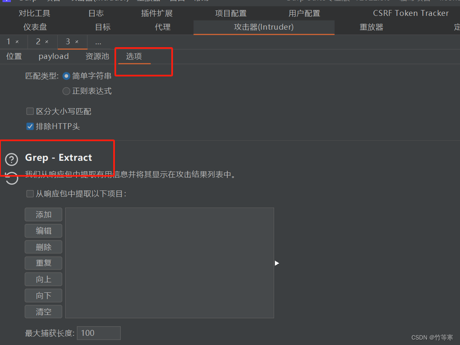The width and height of the screenshot is (460, 345).
Task: Go to the 位置 sub-tab
Action: [14, 56]
